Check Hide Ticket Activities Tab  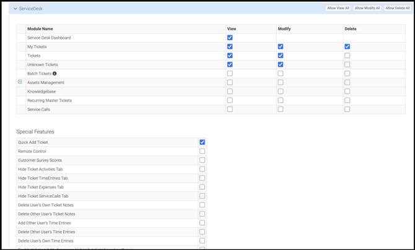(x=202, y=169)
